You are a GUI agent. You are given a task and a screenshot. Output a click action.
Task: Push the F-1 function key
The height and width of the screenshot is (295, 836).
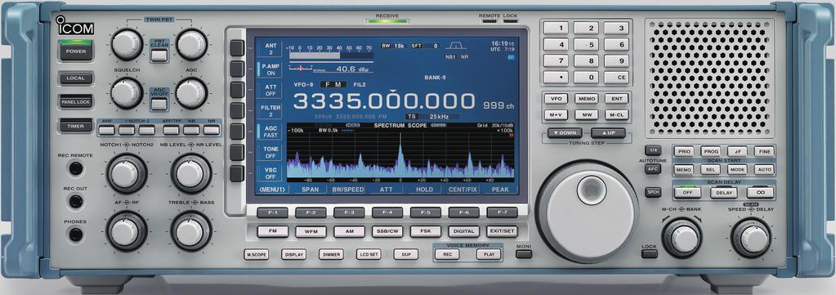click(272, 212)
